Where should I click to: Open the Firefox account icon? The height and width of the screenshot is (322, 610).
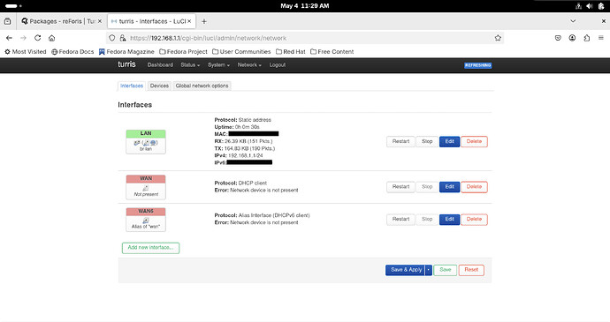coord(572,38)
